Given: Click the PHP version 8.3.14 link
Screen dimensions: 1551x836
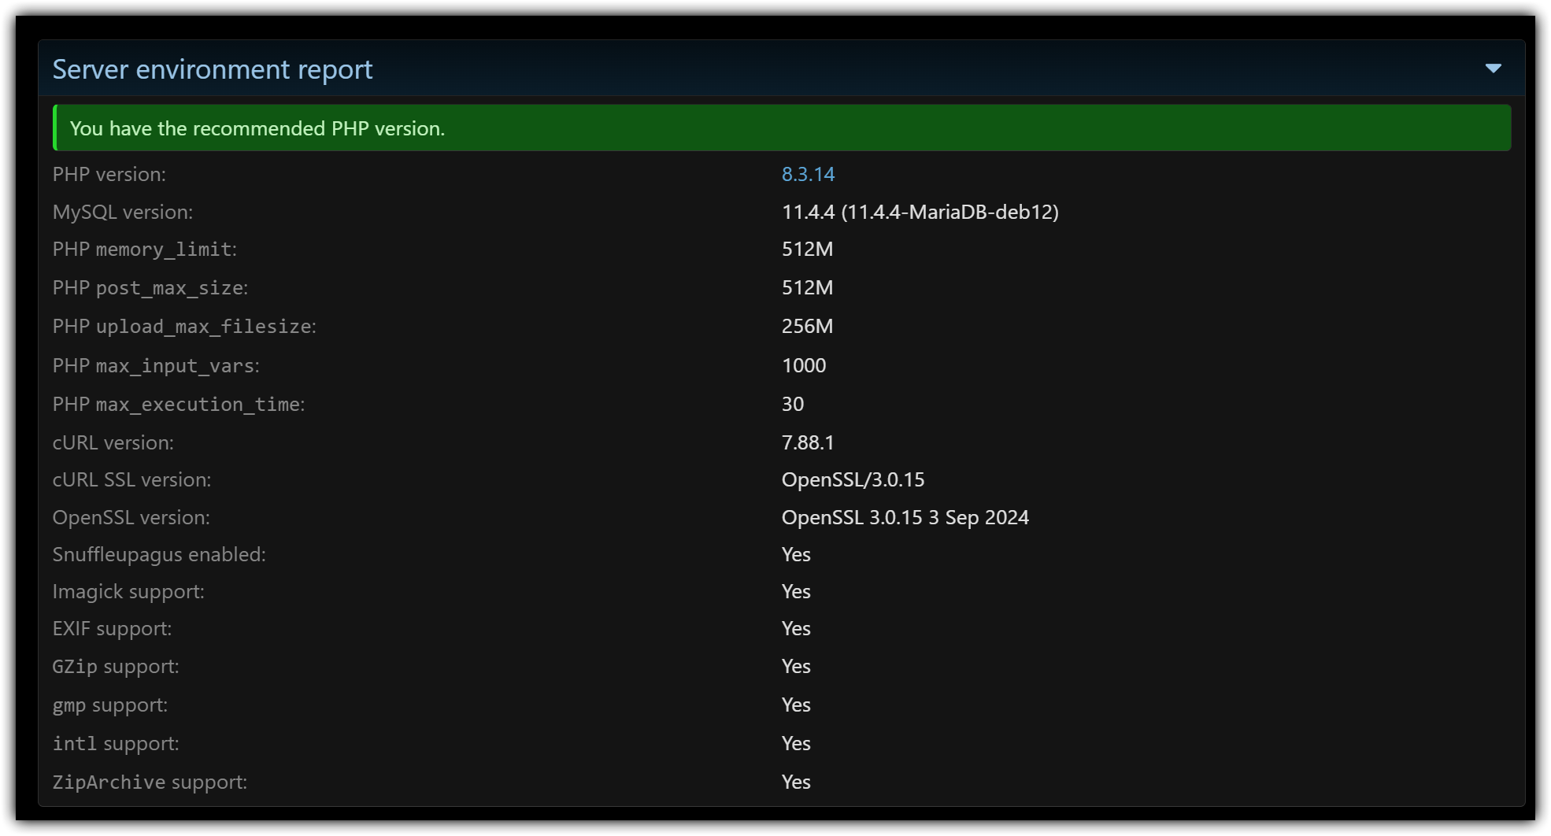Looking at the screenshot, I should pyautogui.click(x=808, y=174).
